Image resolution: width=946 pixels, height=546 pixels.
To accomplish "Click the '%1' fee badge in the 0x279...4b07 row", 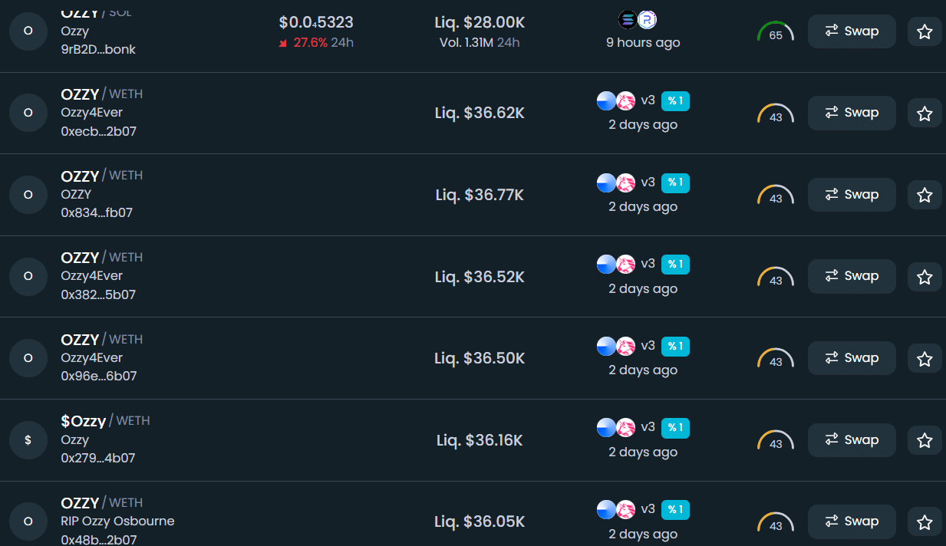I will tap(675, 428).
